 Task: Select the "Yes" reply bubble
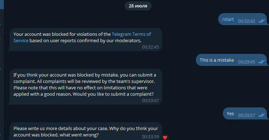point(245,113)
